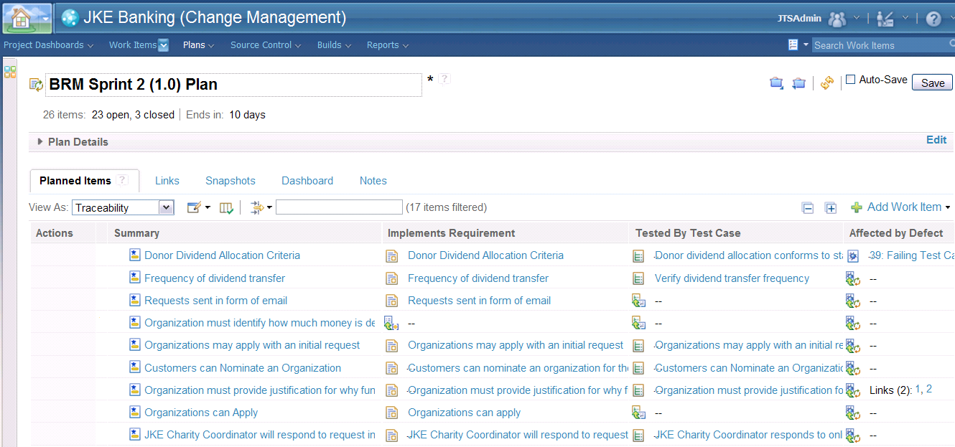Viewport: 955px width, 447px height.
Task: Expand all plan items with plus icon
Action: click(831, 208)
